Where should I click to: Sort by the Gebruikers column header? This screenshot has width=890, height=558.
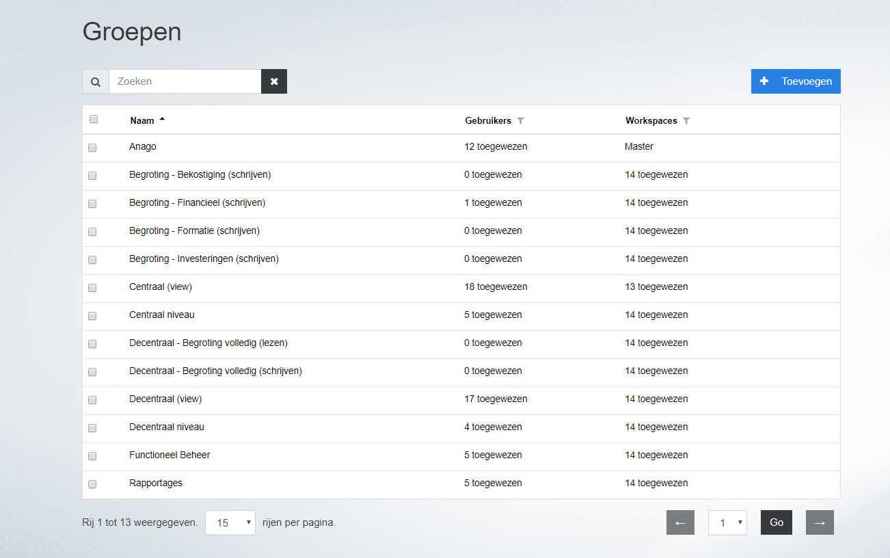[488, 120]
